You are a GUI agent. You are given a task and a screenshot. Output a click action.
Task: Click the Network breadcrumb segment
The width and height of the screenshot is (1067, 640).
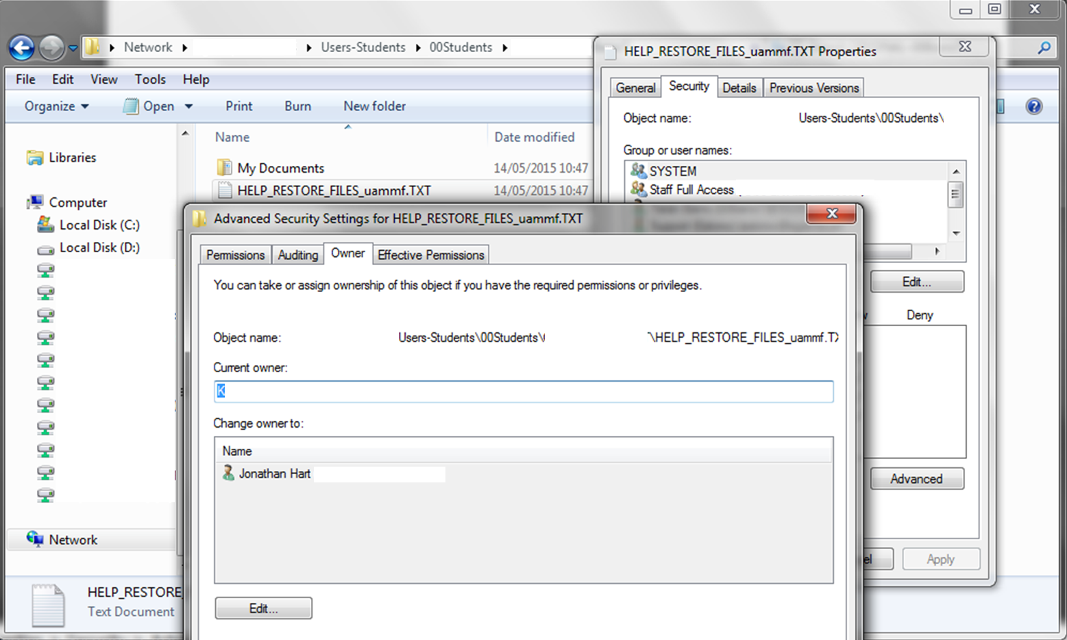pos(148,47)
